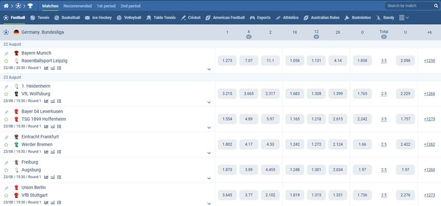
Task: Pin the Bayern Munich match
Action: pos(6,54)
